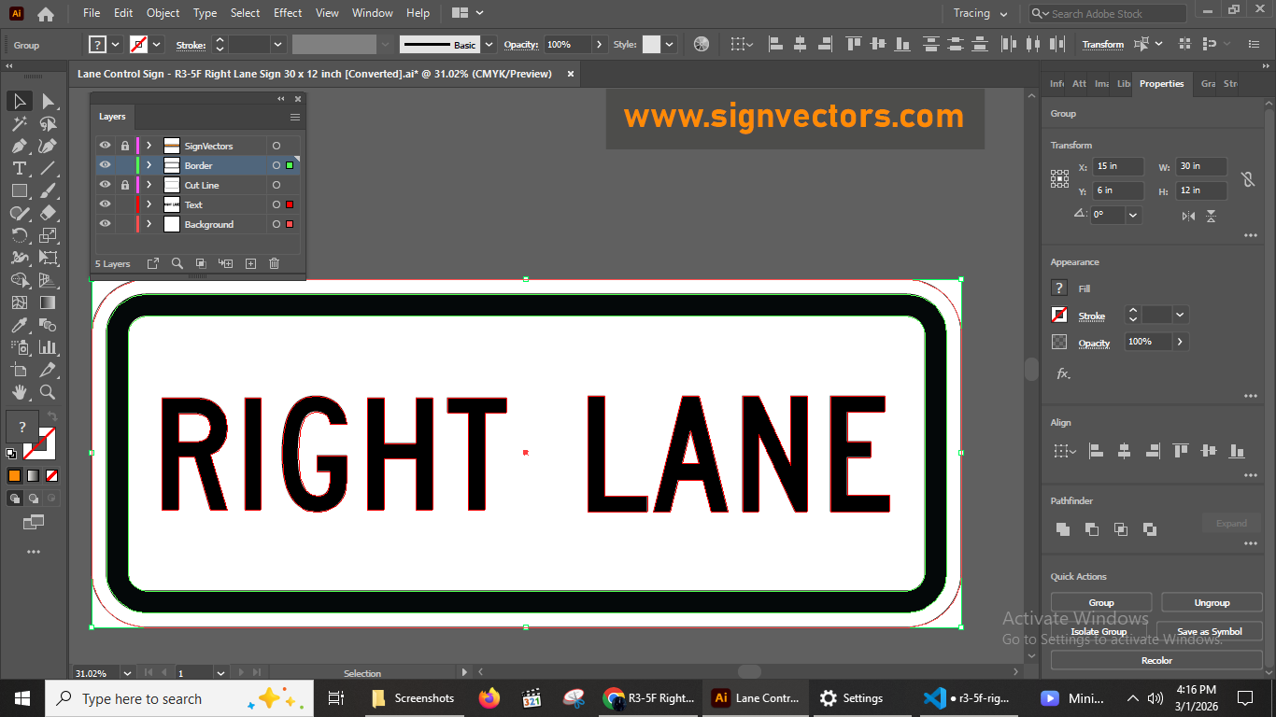Viewport: 1276px width, 717px height.
Task: Select the Direct Selection tool
Action: 48,101
